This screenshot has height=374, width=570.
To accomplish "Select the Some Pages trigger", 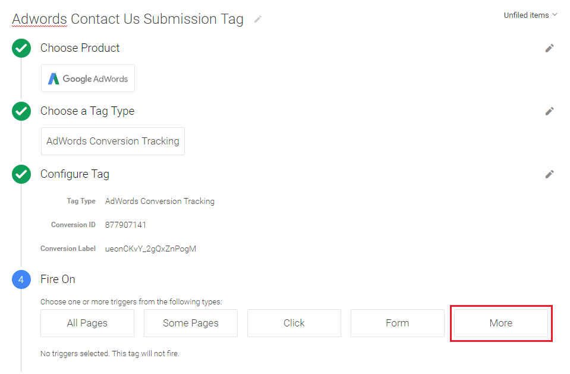I will (191, 323).
